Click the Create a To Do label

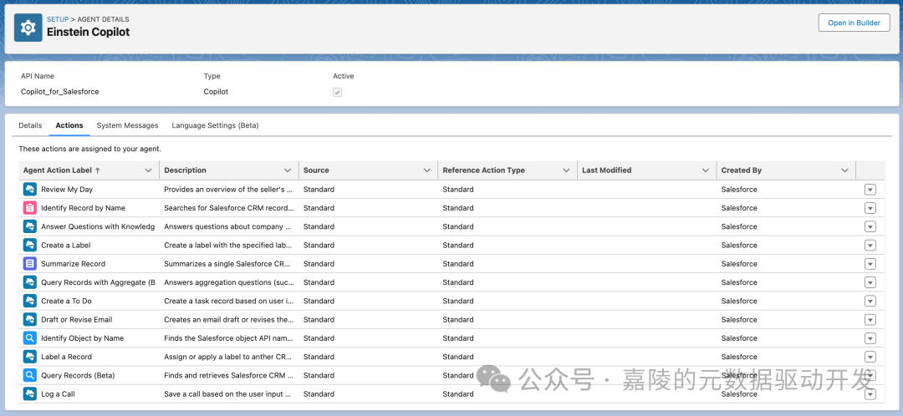pos(66,301)
